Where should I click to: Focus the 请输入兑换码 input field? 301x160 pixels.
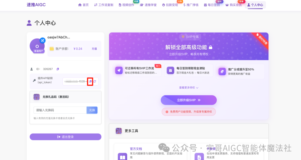pos(60,110)
